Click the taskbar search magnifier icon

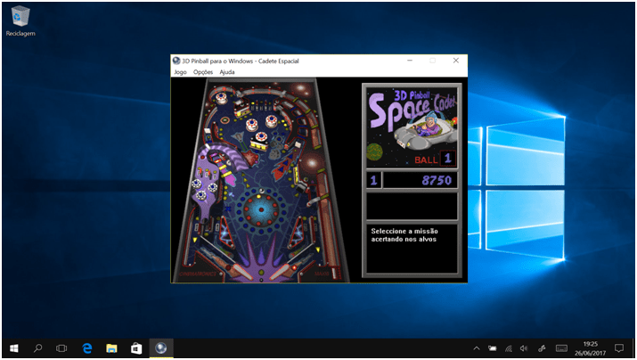tap(38, 348)
